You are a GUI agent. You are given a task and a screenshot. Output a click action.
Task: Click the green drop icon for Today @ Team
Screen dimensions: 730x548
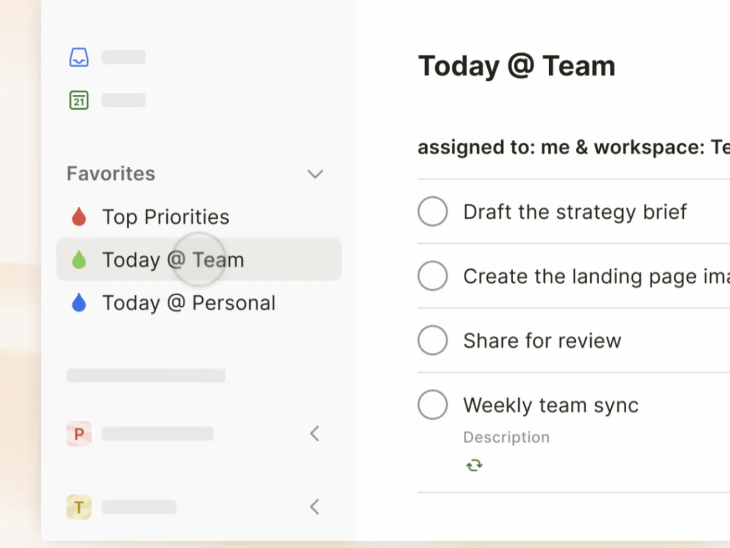pyautogui.click(x=79, y=260)
